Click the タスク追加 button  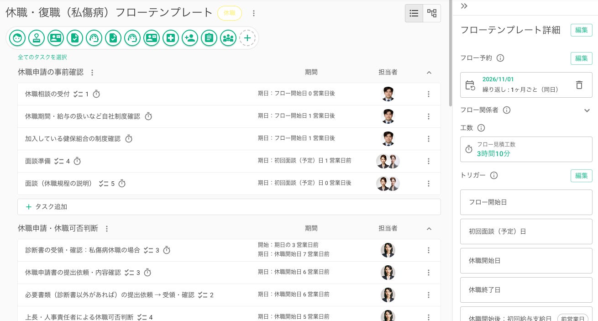pos(229,207)
